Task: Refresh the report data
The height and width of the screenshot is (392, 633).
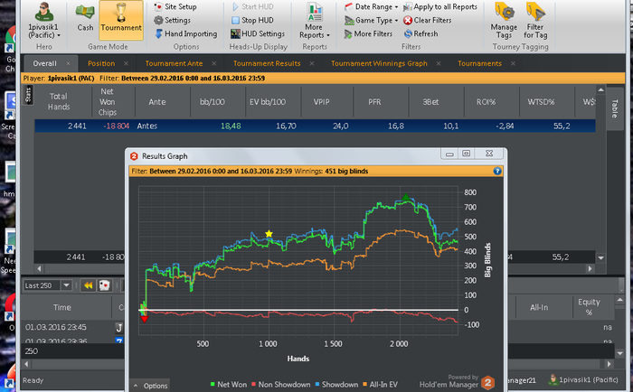Action: 421,34
